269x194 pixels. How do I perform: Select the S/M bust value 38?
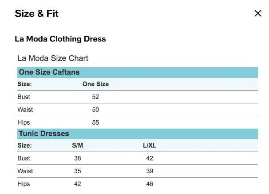[x=77, y=158]
